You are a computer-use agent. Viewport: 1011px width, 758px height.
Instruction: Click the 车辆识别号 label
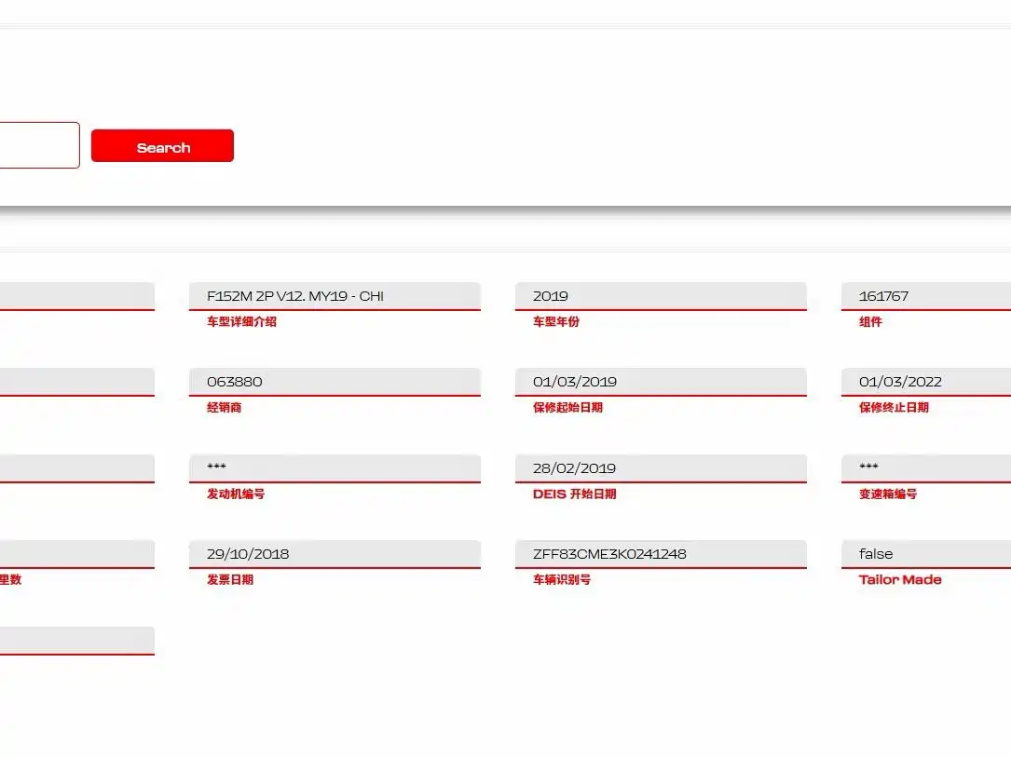click(x=562, y=579)
